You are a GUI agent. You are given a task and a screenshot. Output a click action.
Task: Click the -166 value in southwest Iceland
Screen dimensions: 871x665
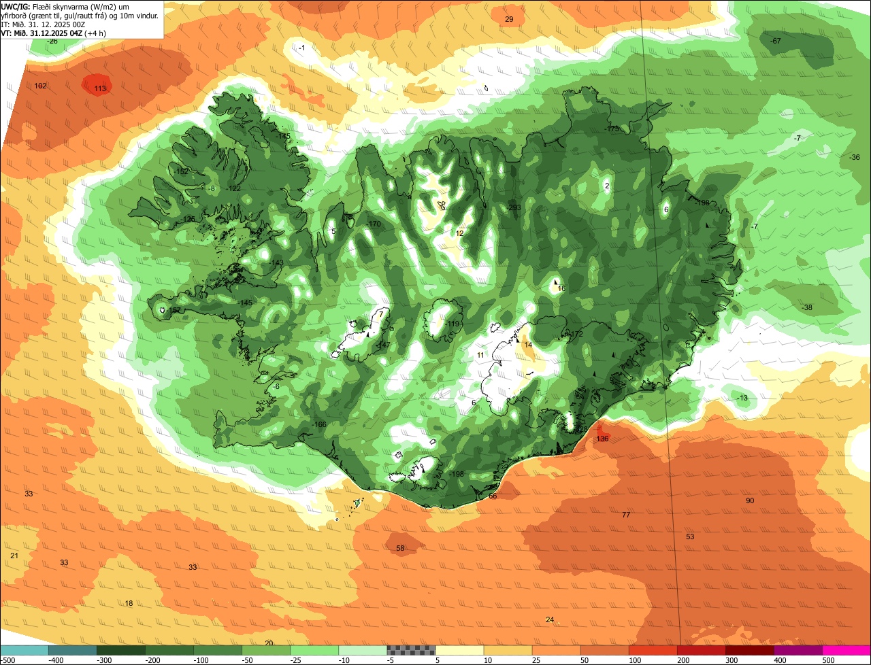[x=319, y=424]
